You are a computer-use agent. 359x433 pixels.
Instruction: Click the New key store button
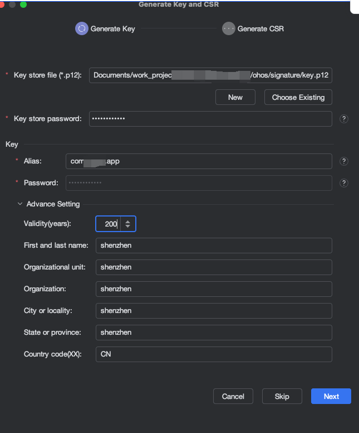235,97
